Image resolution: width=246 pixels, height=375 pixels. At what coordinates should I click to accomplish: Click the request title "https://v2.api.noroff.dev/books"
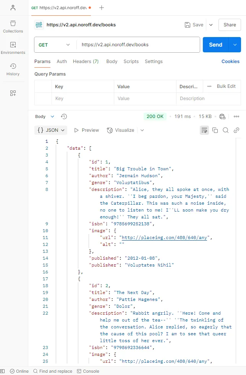click(x=81, y=25)
